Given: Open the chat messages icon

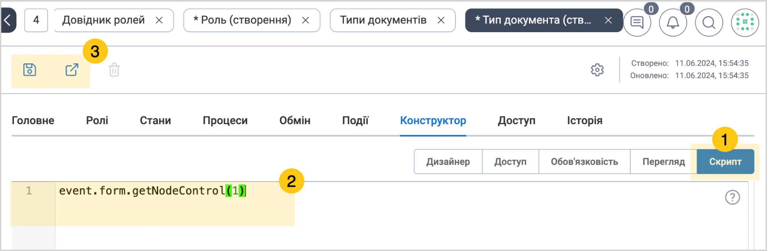Looking at the screenshot, I should 637,23.
